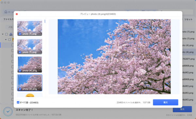
Task: Click the yellow folder icon in the tree
Action: [13, 40]
